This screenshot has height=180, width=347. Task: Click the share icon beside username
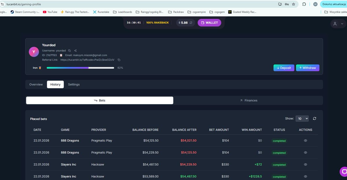(x=75, y=50)
